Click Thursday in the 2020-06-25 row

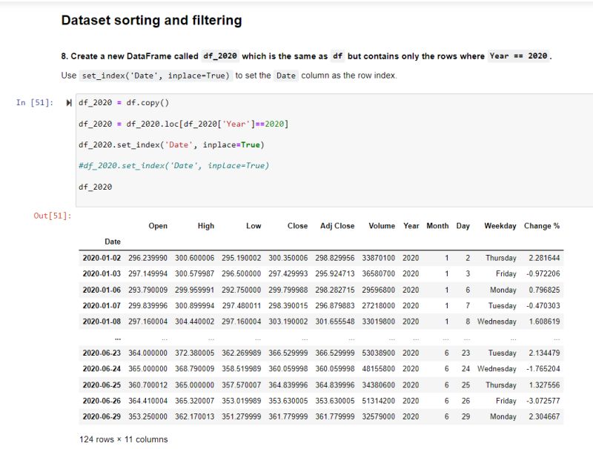pyautogui.click(x=501, y=385)
